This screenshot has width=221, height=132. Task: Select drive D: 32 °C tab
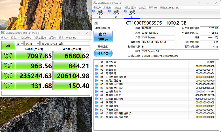coord(116,14)
